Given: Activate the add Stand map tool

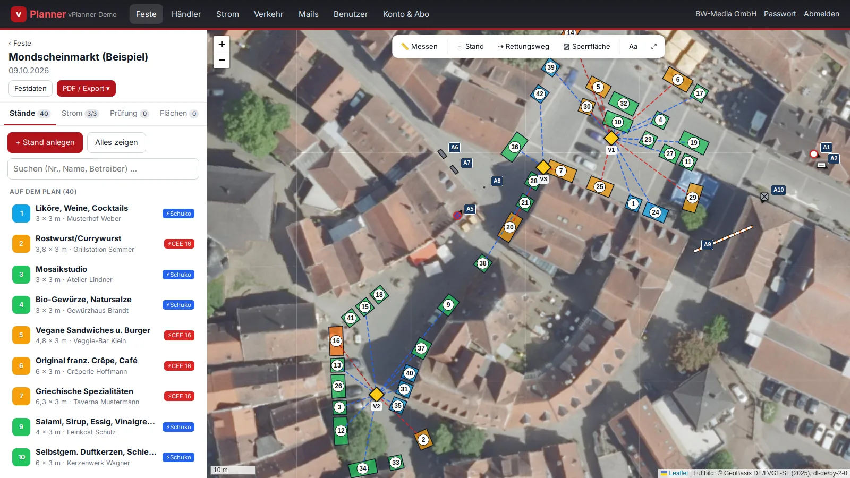Looking at the screenshot, I should coord(471,47).
